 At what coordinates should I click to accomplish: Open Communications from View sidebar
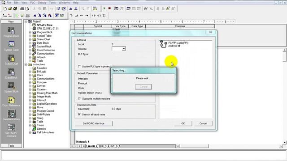pyautogui.click(x=11, y=115)
